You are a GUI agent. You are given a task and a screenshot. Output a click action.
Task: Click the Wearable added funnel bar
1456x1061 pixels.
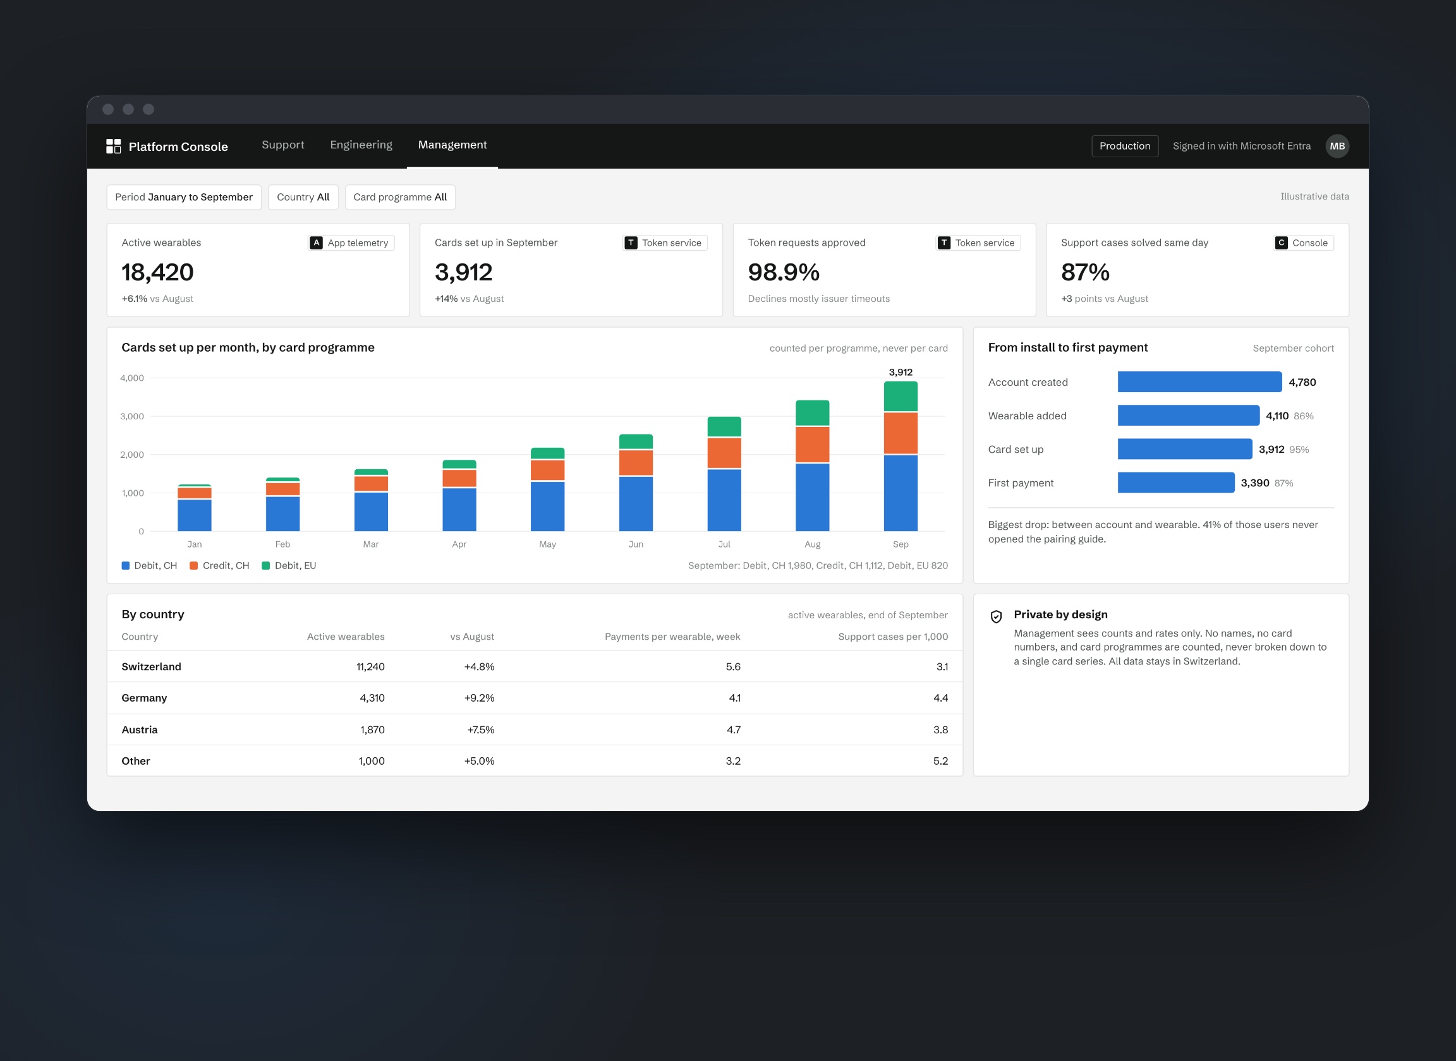click(x=1188, y=415)
